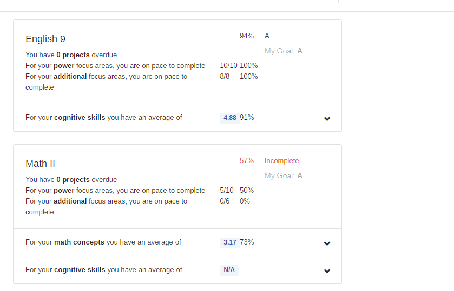Select the 94% grade for English 9
The width and height of the screenshot is (454, 291).
click(x=247, y=36)
